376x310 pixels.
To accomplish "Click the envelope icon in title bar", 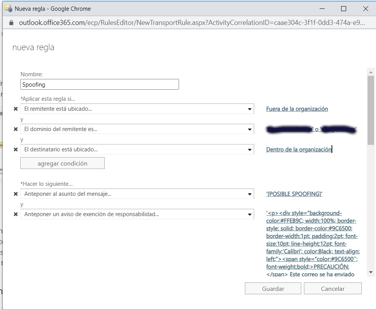I will click(x=8, y=8).
